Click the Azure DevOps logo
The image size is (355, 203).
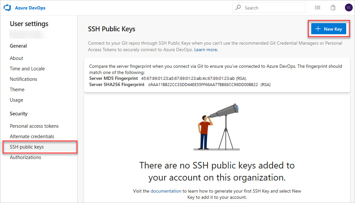click(x=7, y=7)
